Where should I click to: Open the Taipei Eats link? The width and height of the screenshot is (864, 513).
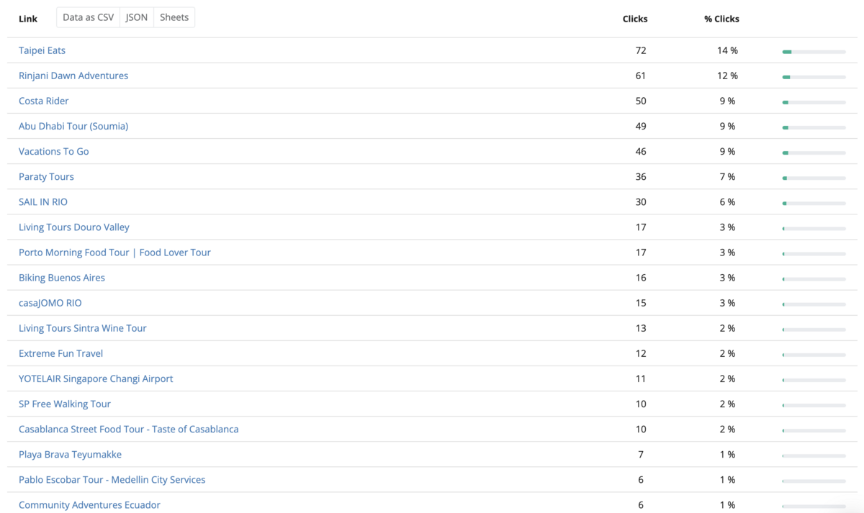(42, 50)
